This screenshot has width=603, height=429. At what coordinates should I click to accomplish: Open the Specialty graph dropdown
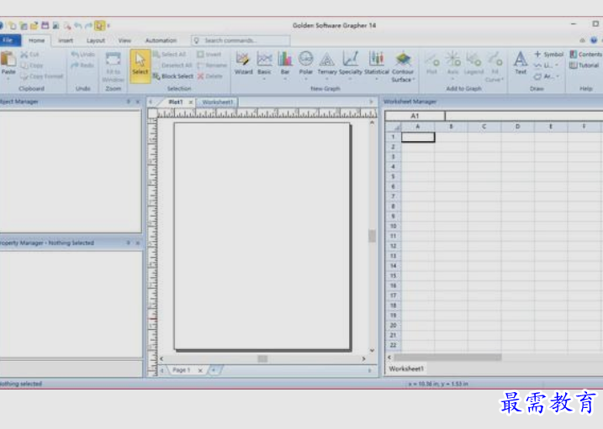pyautogui.click(x=351, y=79)
